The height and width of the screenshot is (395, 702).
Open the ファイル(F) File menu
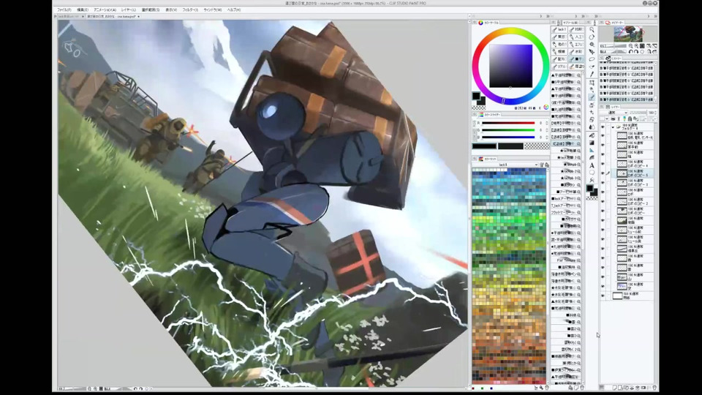pyautogui.click(x=64, y=10)
